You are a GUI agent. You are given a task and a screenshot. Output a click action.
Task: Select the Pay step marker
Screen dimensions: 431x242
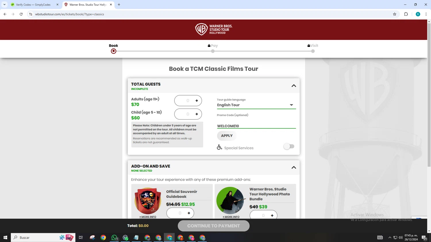213,51
